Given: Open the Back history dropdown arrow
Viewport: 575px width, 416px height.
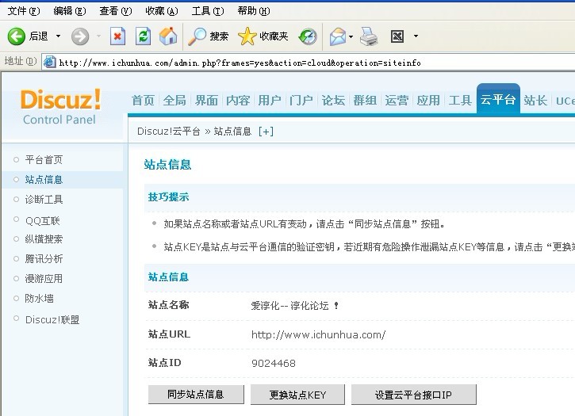Looking at the screenshot, I should tap(58, 36).
